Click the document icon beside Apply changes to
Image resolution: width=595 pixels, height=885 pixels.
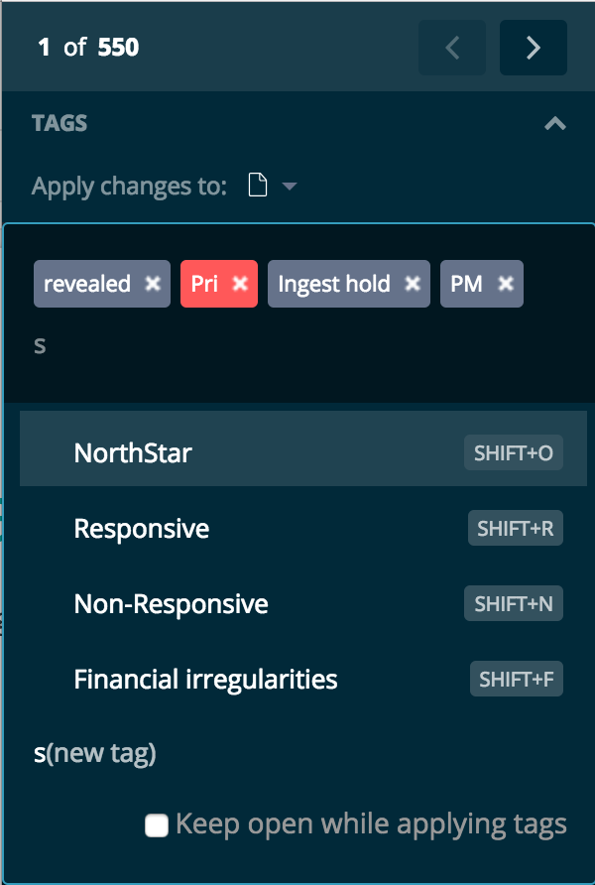(258, 186)
